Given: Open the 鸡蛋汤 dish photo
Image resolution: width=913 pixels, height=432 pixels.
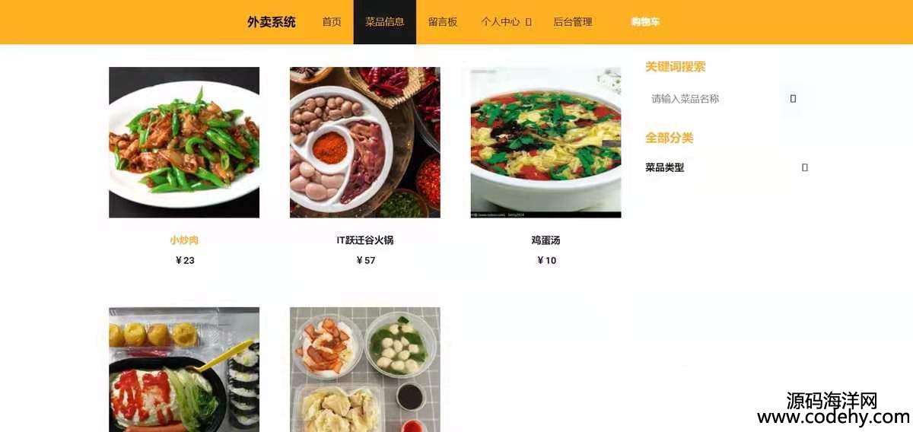Looking at the screenshot, I should pyautogui.click(x=546, y=142).
